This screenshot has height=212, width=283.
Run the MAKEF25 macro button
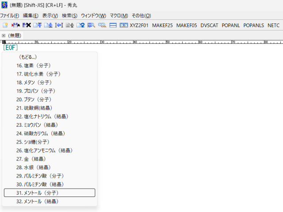point(162,25)
